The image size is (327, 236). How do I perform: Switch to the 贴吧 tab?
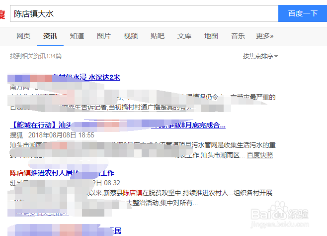[158, 36]
